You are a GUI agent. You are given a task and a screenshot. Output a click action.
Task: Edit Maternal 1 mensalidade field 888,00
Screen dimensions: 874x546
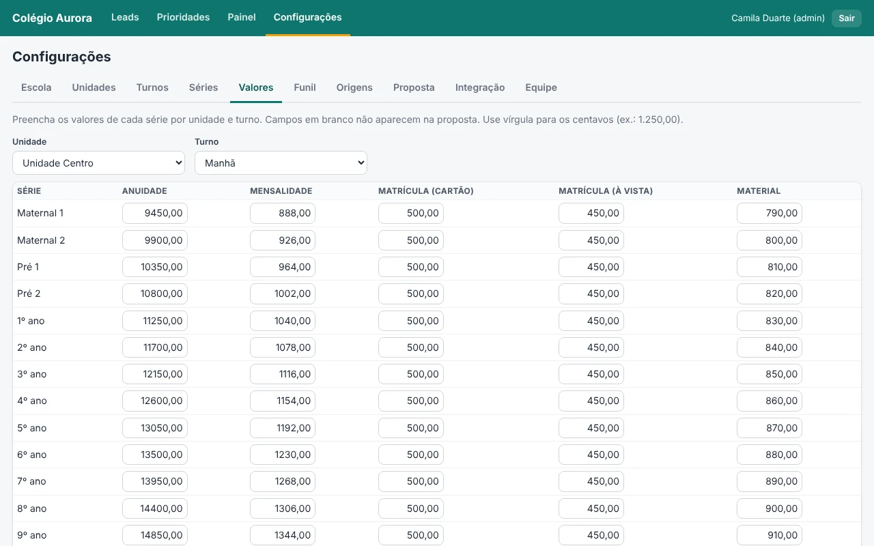pos(283,213)
